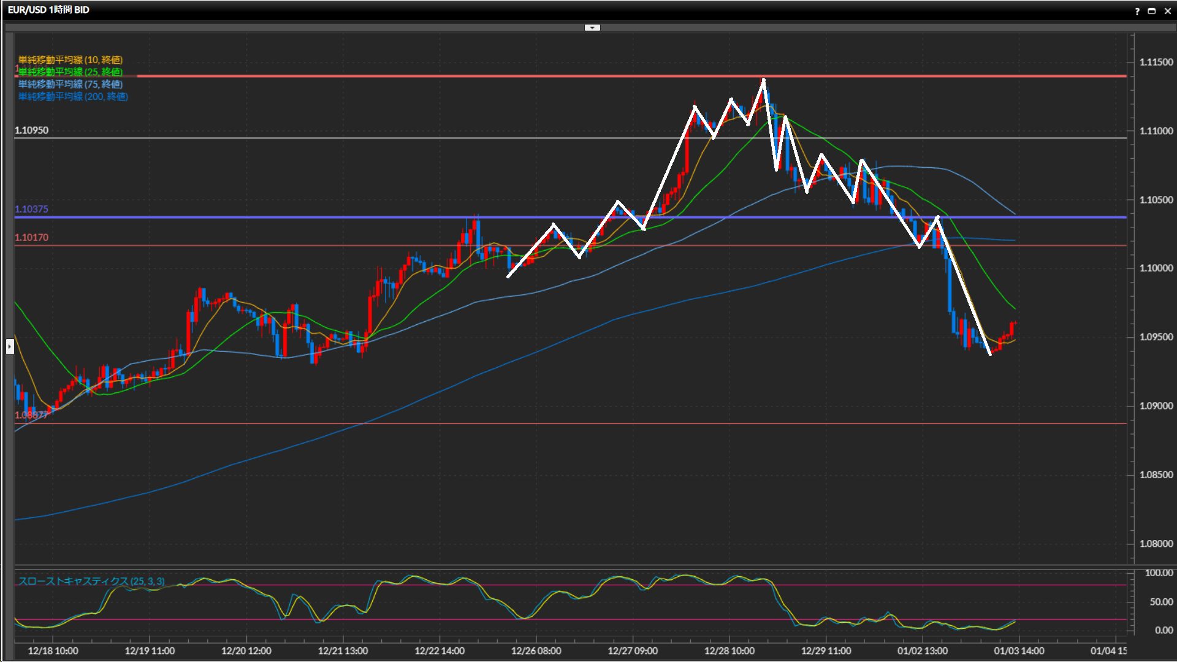Click the 12/28 10:00 time axis label
The image size is (1177, 662).
[729, 651]
